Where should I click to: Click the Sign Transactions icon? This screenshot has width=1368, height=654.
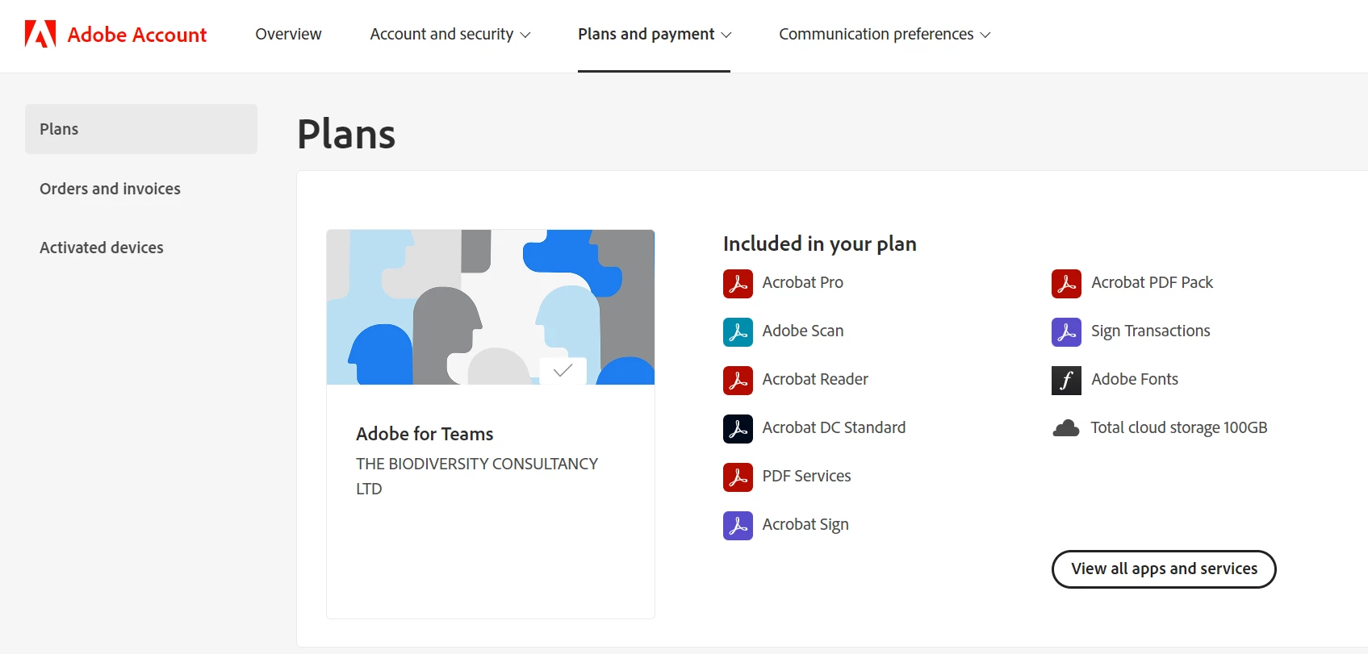[1066, 331]
